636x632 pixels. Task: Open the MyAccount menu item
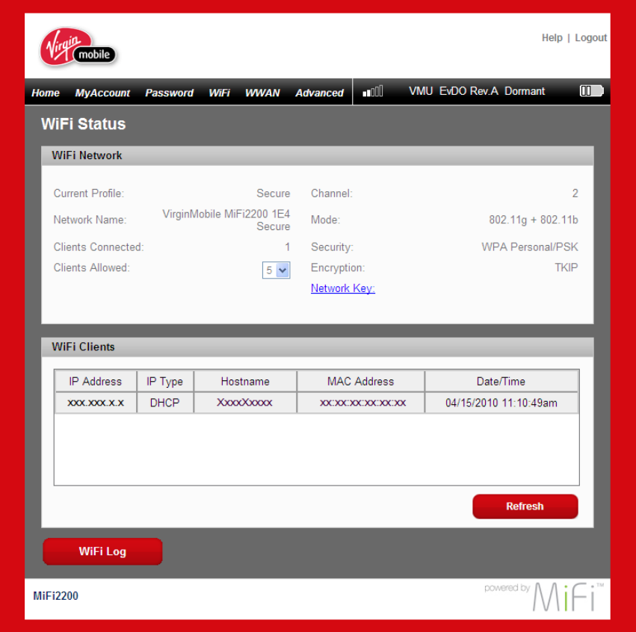click(x=102, y=93)
